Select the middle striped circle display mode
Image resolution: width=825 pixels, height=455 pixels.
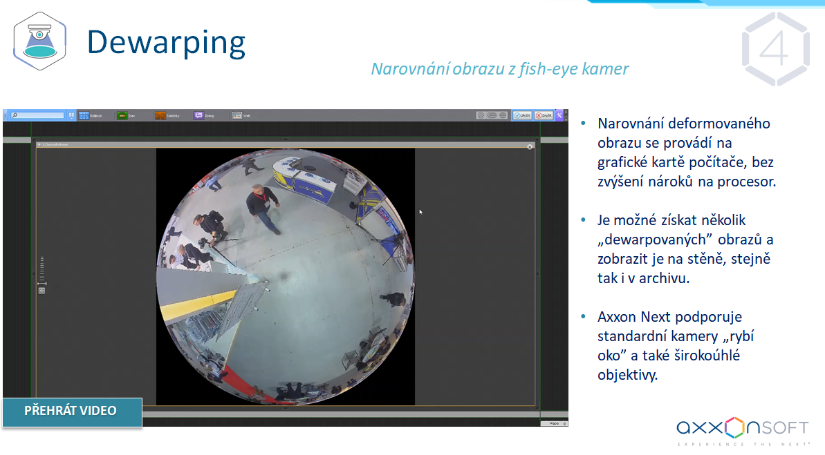tap(492, 115)
